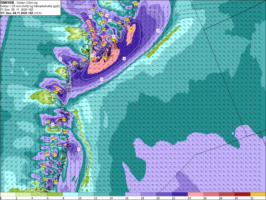The width and height of the screenshot is (266, 200).
Task: Click legend scale tick label 12
Action: point(95,198)
